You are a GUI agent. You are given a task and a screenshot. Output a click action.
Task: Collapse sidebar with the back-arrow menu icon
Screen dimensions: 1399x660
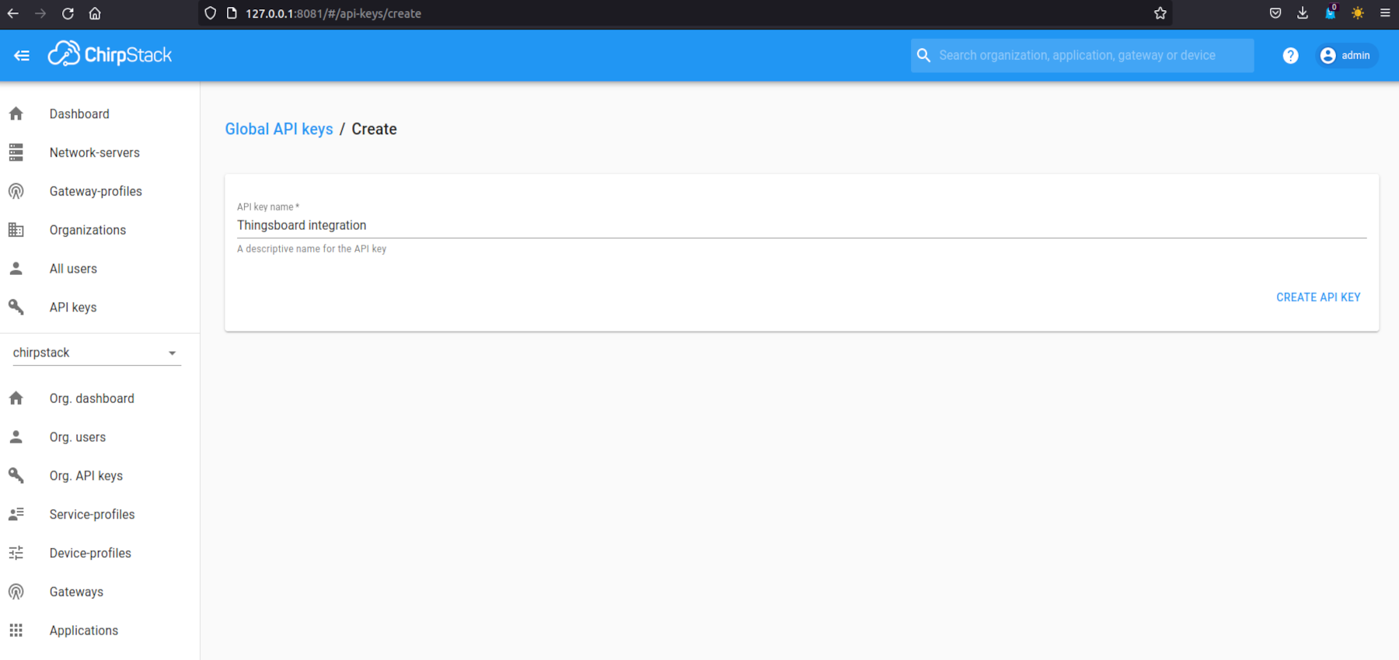[22, 55]
